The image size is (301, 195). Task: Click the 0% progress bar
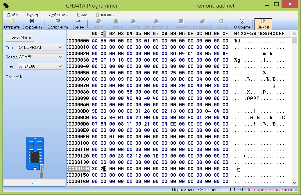34,182
